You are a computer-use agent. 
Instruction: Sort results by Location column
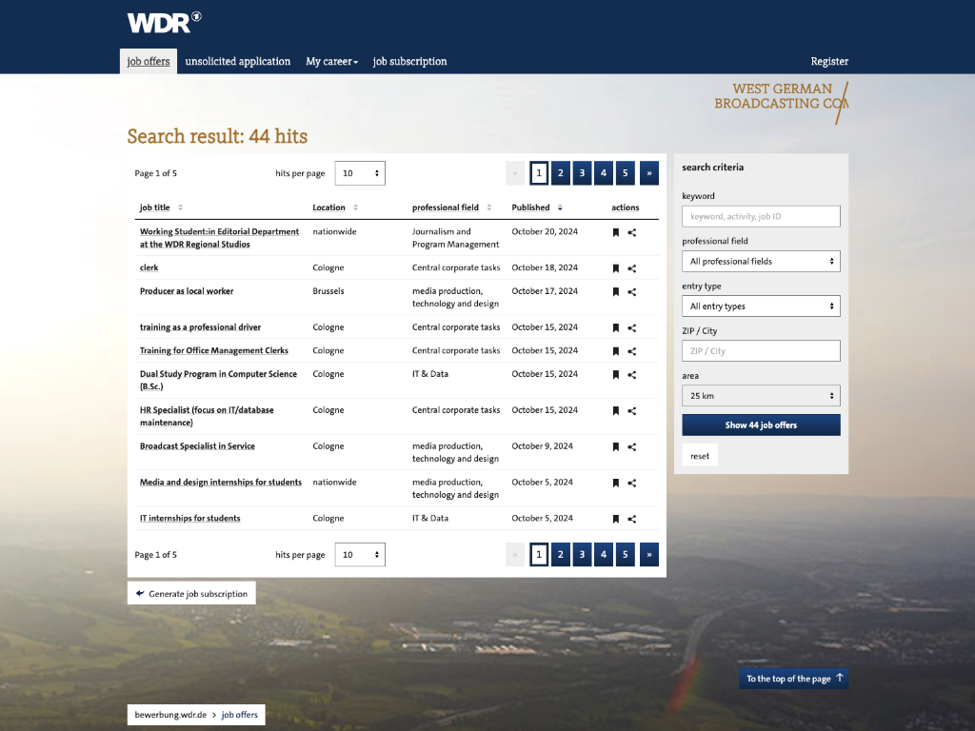point(335,207)
